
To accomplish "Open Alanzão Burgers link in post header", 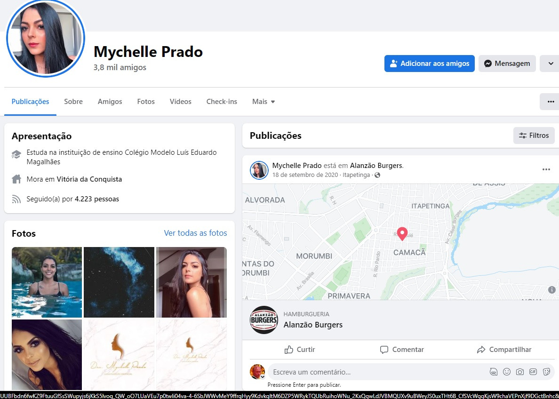I will pyautogui.click(x=376, y=166).
